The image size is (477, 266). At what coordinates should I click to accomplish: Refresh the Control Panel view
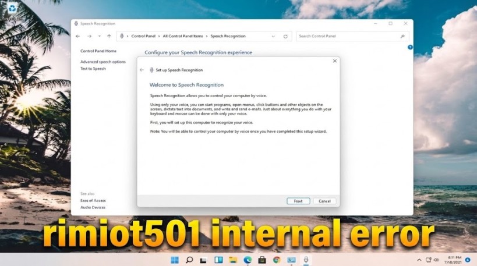[285, 37]
